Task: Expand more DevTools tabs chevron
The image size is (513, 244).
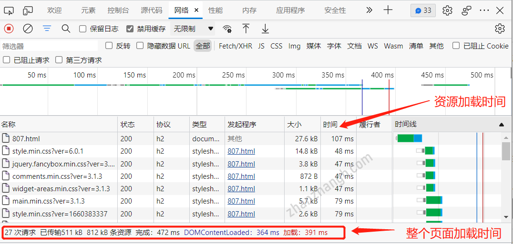Action: pos(369,10)
